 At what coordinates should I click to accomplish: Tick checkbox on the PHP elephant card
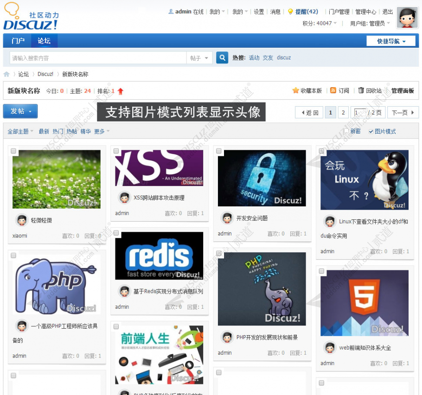coord(13,255)
